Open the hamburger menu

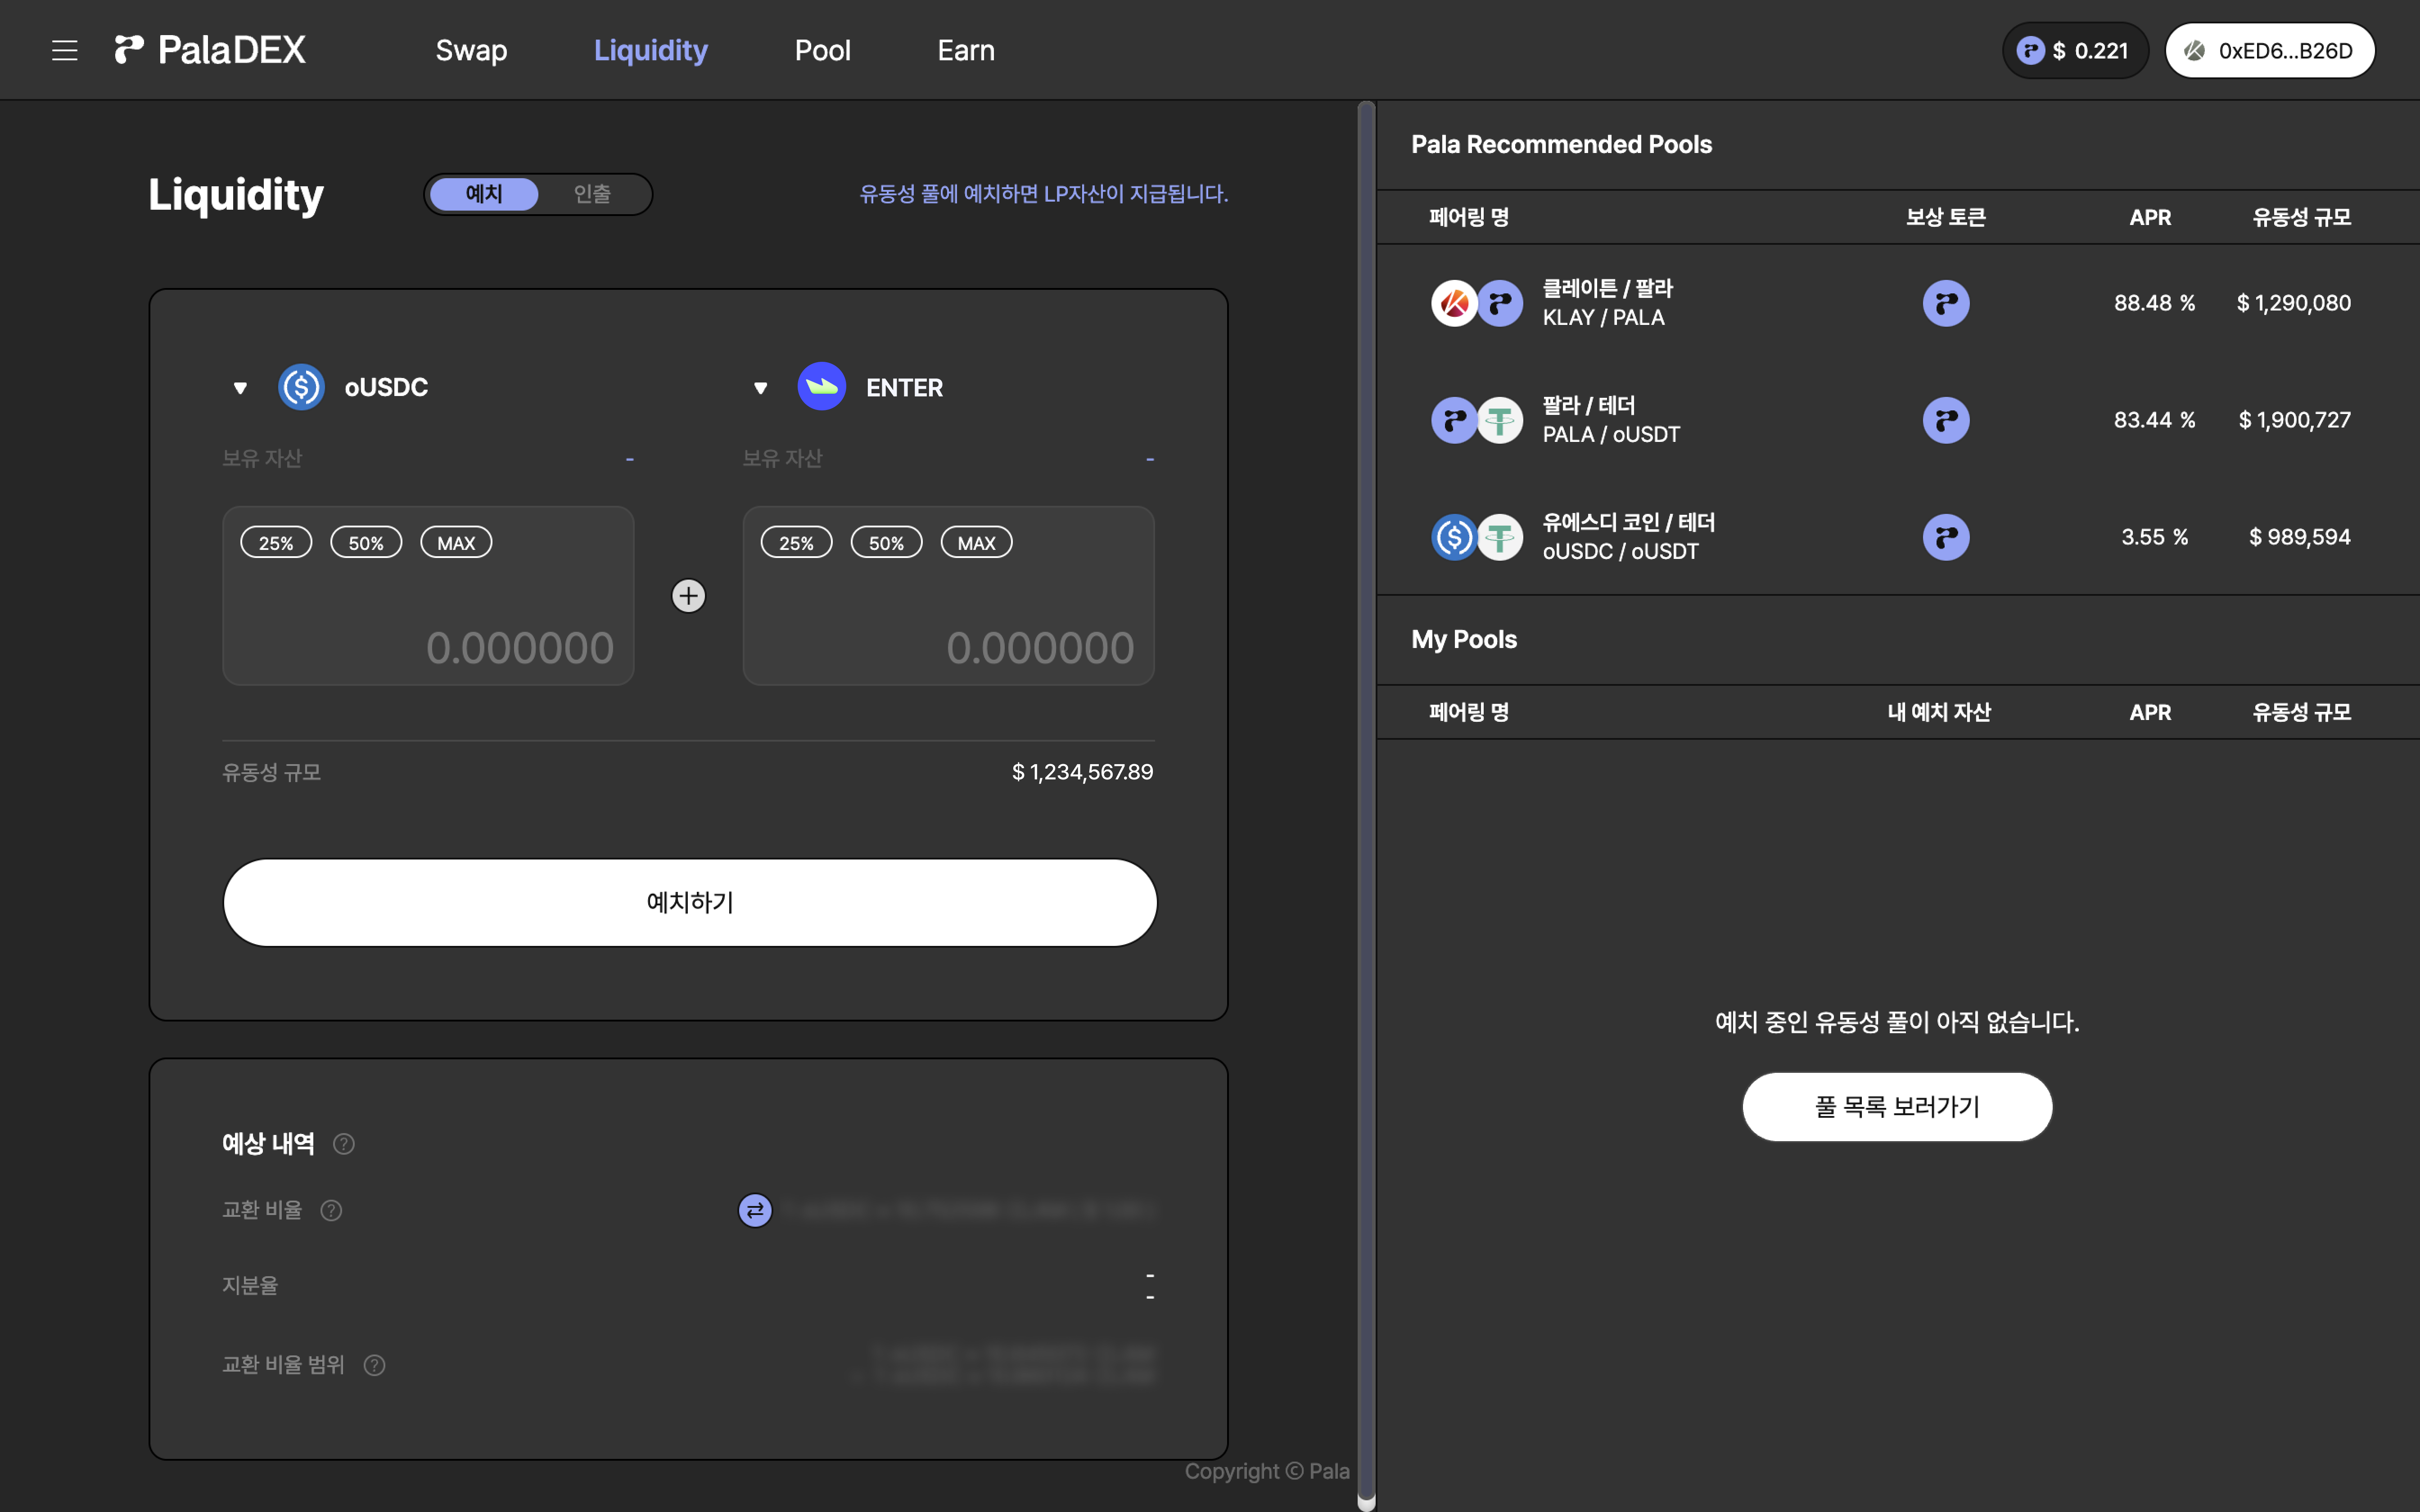[65, 50]
